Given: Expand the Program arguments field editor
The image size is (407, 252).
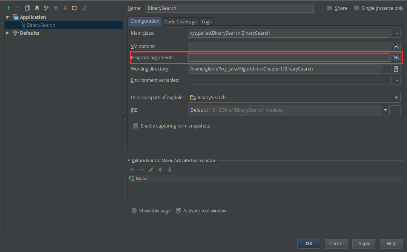Looking at the screenshot, I should pyautogui.click(x=396, y=58).
